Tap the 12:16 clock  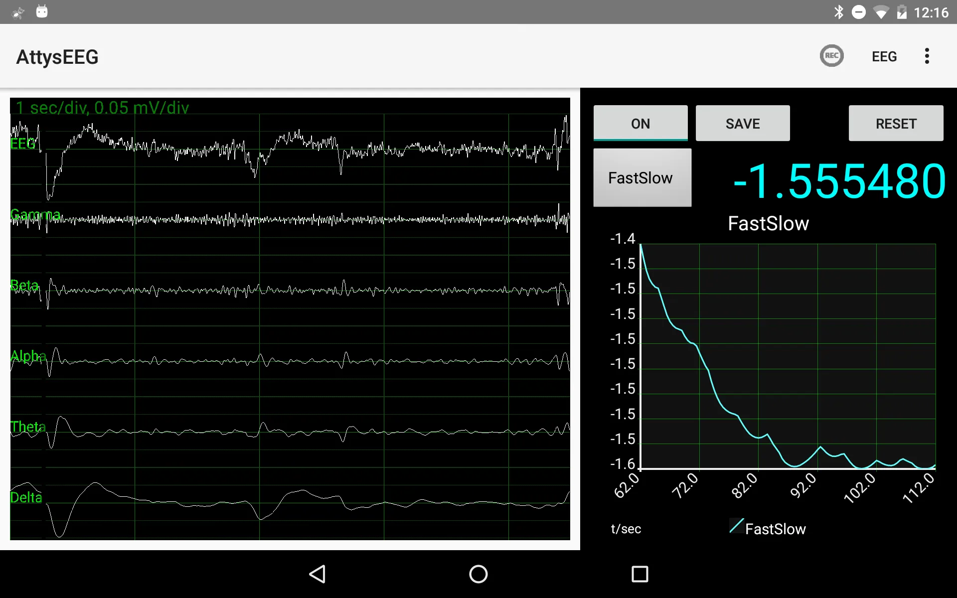click(931, 12)
